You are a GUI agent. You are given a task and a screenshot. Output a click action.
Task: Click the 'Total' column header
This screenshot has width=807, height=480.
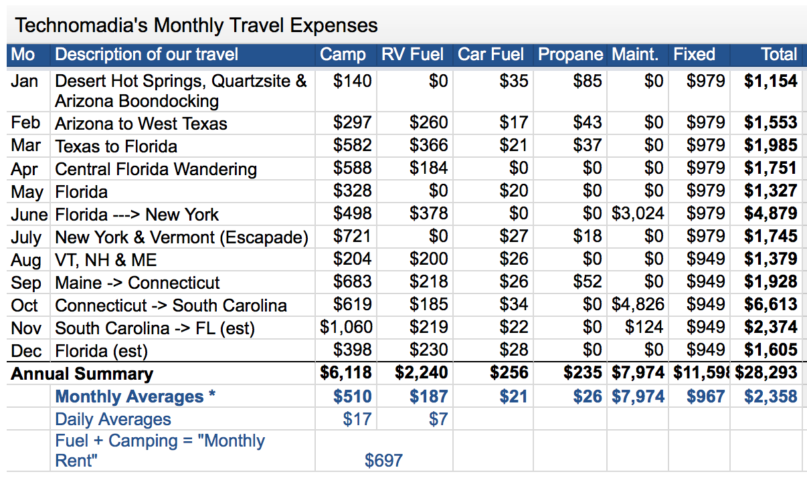point(779,55)
